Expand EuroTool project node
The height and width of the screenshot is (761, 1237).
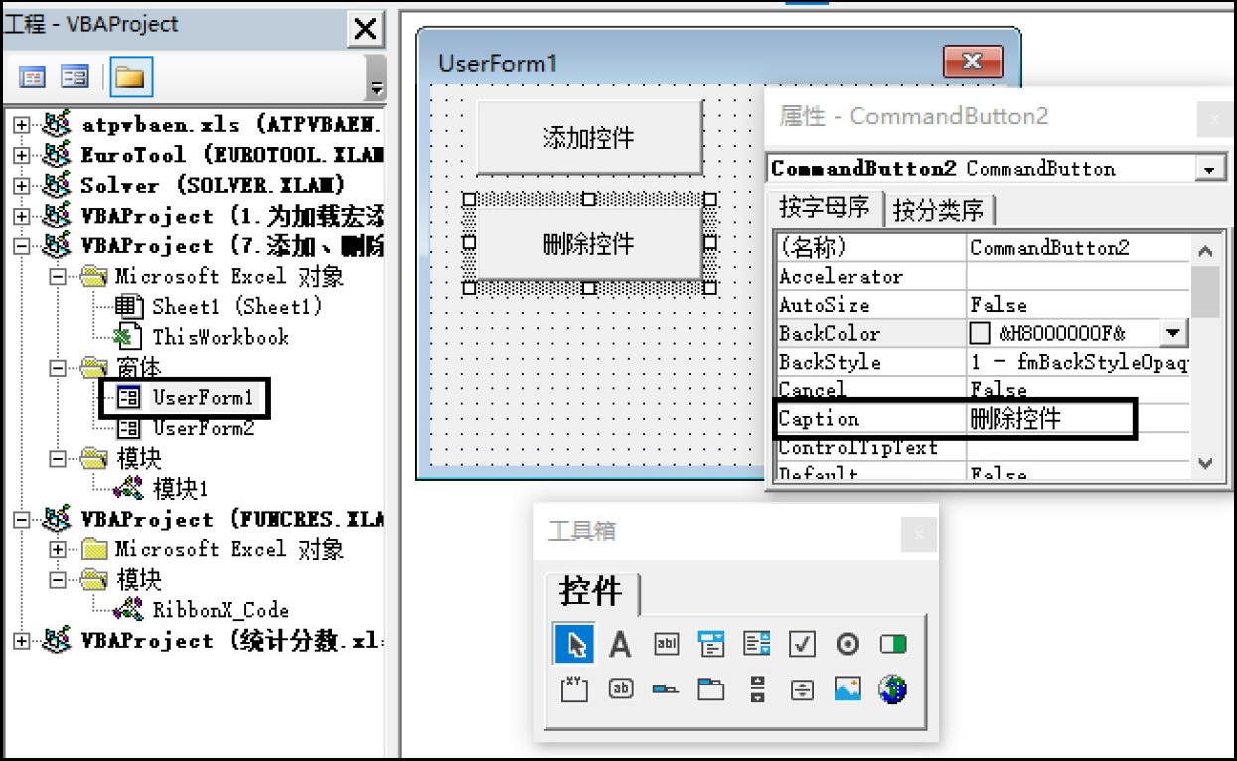click(x=22, y=156)
